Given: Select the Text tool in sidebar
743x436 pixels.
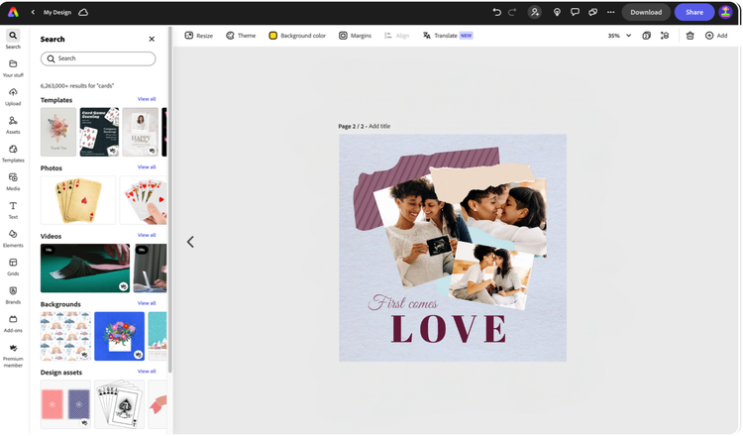Looking at the screenshot, I should click(x=13, y=209).
